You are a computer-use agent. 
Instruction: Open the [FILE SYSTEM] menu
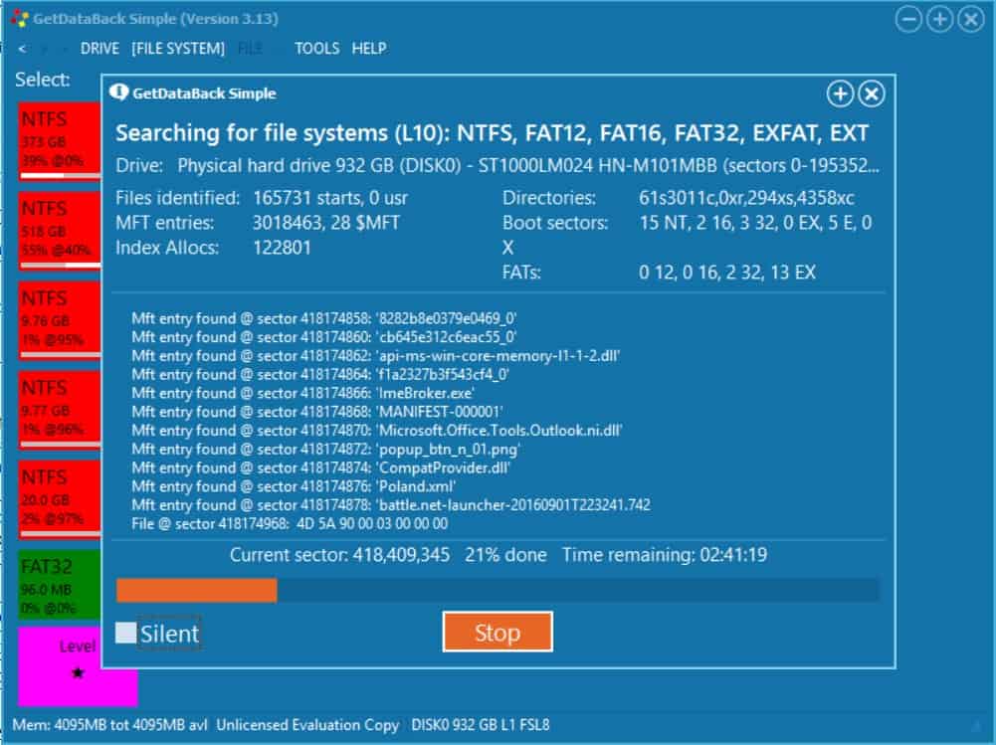tap(178, 49)
